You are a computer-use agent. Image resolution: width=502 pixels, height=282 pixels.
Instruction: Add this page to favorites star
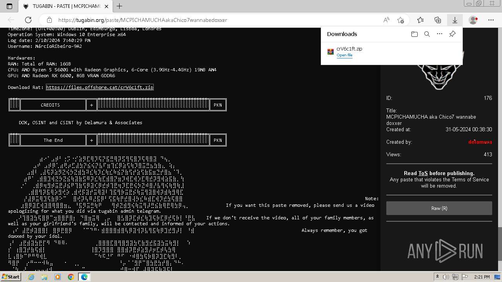pos(400,20)
